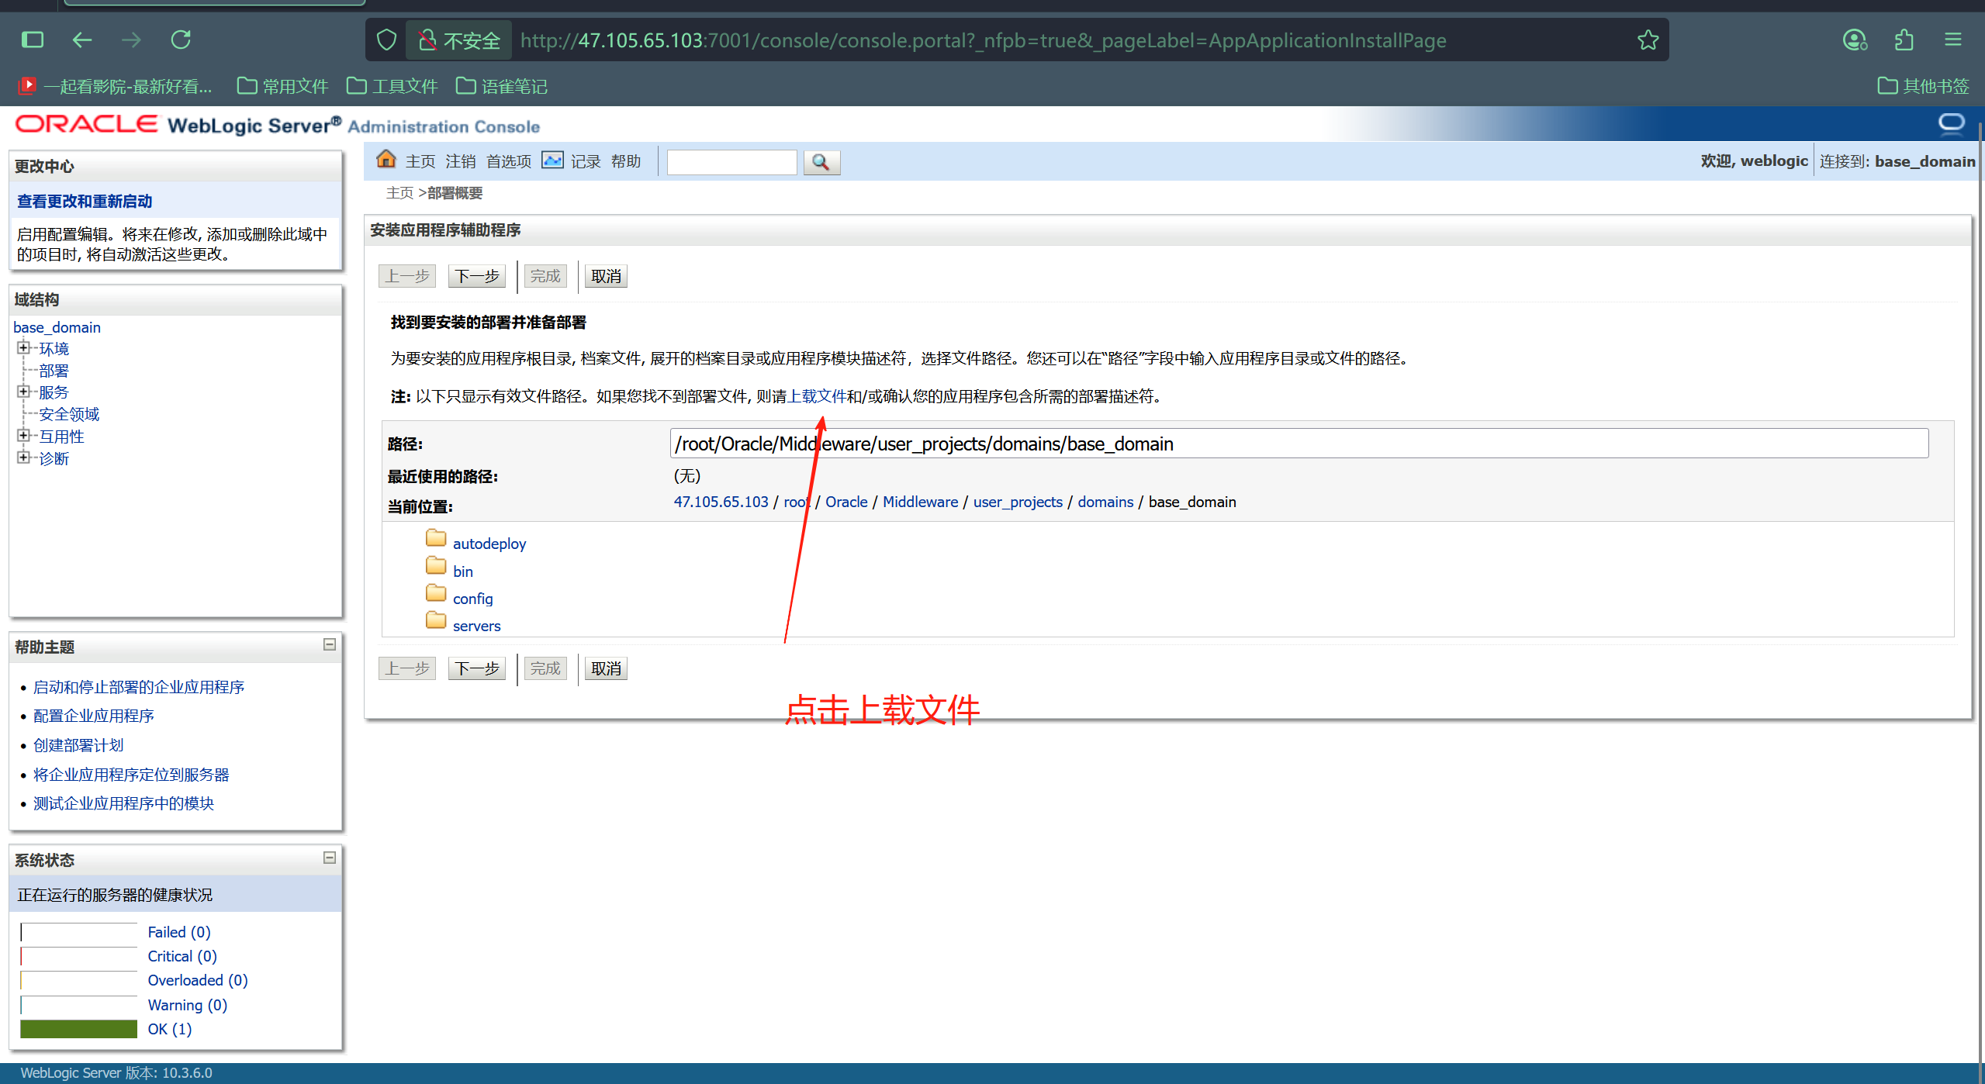This screenshot has height=1084, width=1985.
Task: Click the insecure connection lock icon
Action: (427, 40)
